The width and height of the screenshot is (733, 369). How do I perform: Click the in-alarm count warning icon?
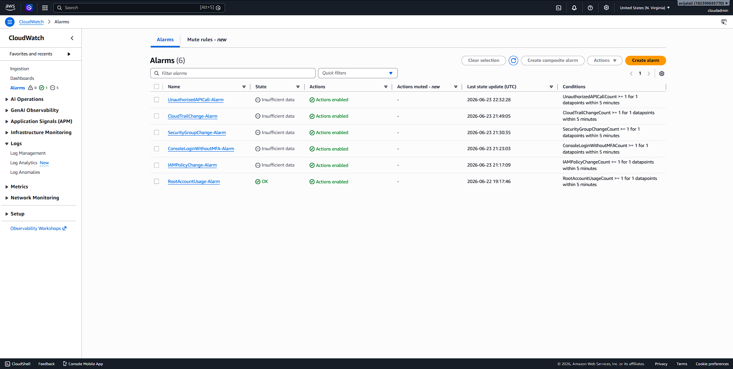tap(31, 88)
